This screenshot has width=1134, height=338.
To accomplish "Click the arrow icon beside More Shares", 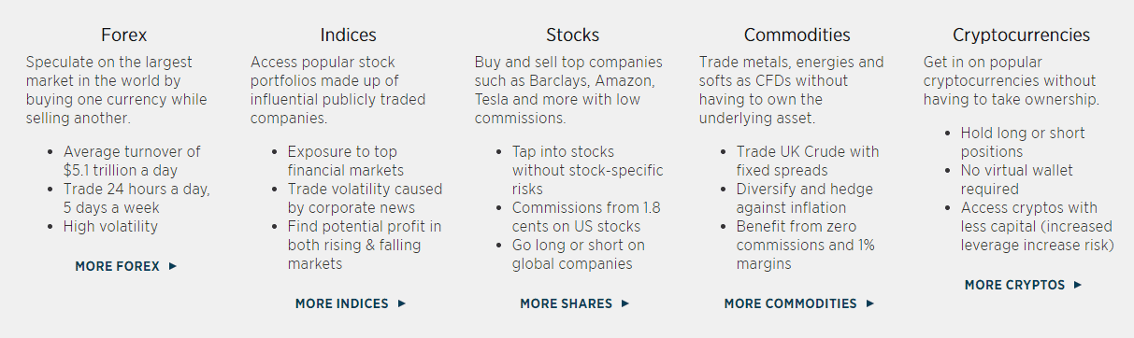I will [625, 303].
